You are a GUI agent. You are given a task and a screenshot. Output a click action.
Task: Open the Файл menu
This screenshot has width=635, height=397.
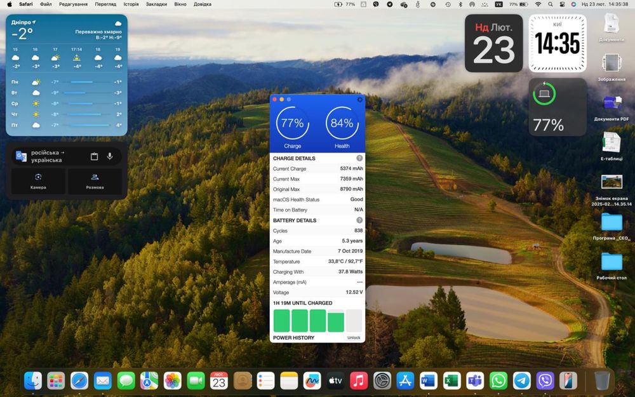[x=46, y=4]
